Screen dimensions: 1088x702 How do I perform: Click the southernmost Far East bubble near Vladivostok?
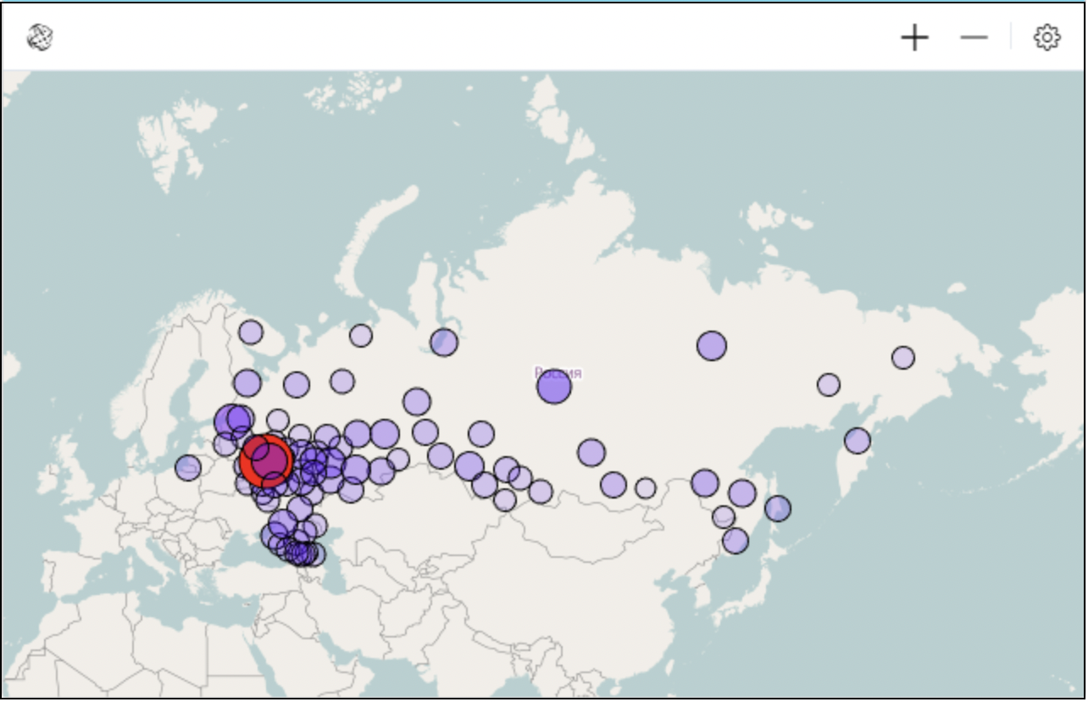736,540
